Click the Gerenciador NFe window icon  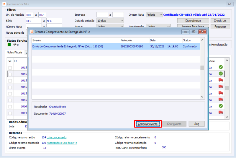point(4,4)
